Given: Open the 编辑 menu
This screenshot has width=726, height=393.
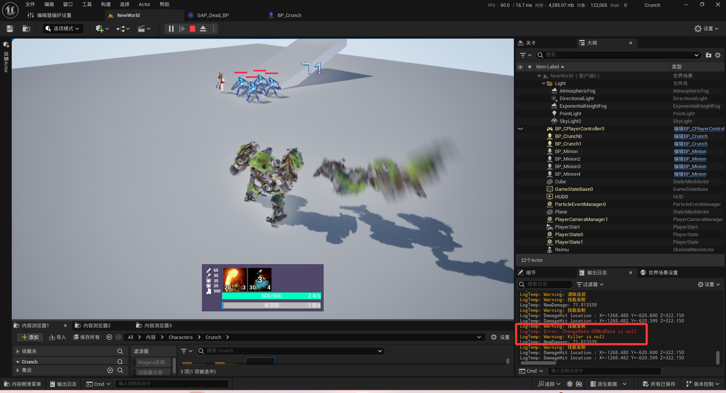Looking at the screenshot, I should point(49,5).
